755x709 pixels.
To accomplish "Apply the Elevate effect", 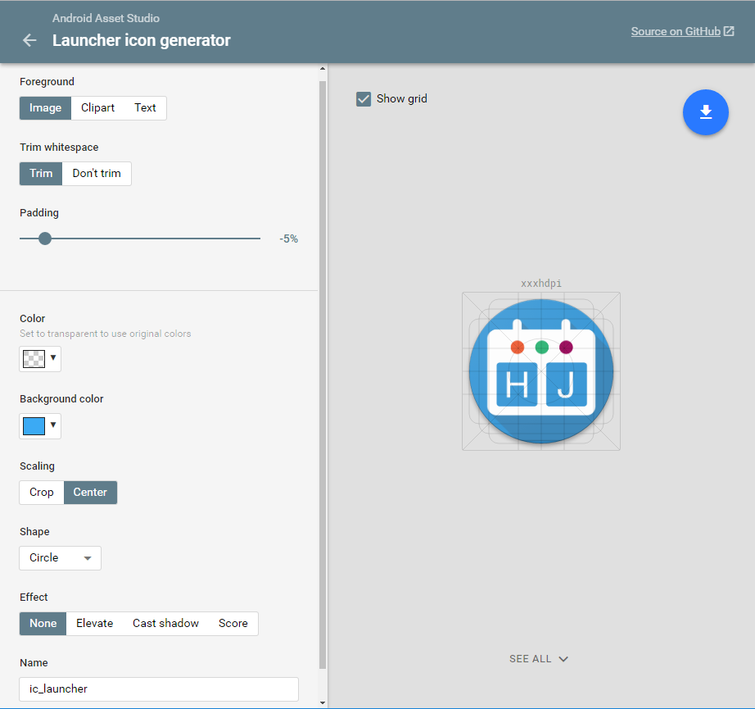I will 95,623.
